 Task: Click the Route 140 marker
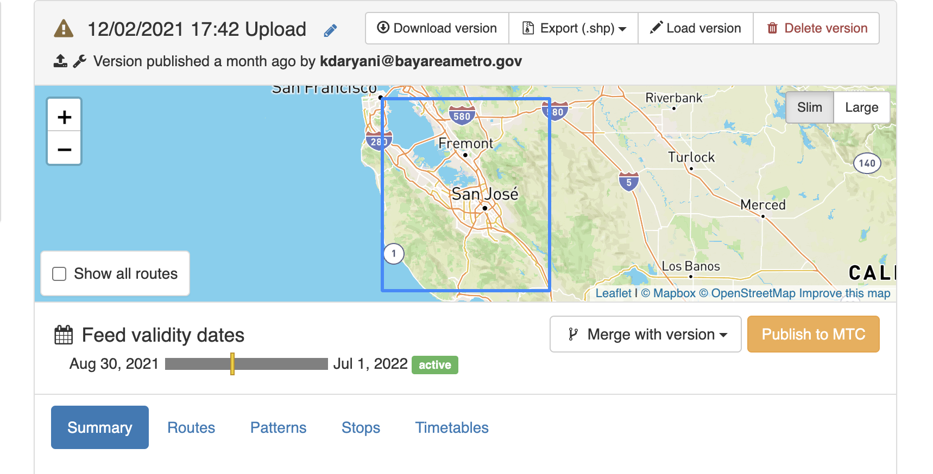coord(867,163)
